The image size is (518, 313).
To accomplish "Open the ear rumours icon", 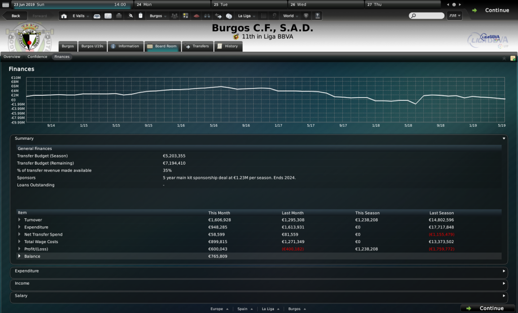I will 274,16.
